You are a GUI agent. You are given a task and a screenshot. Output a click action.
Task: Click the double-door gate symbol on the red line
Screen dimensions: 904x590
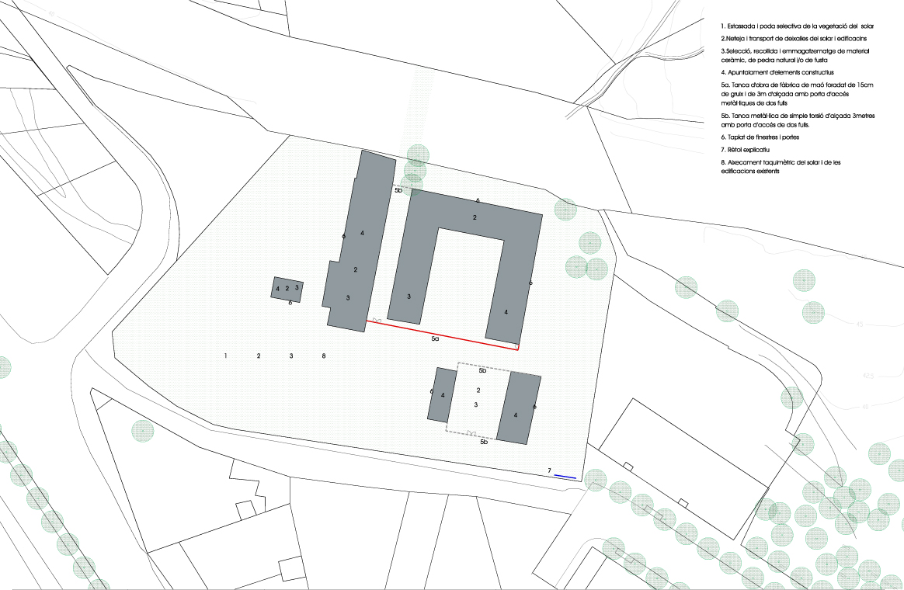pyautogui.click(x=377, y=320)
